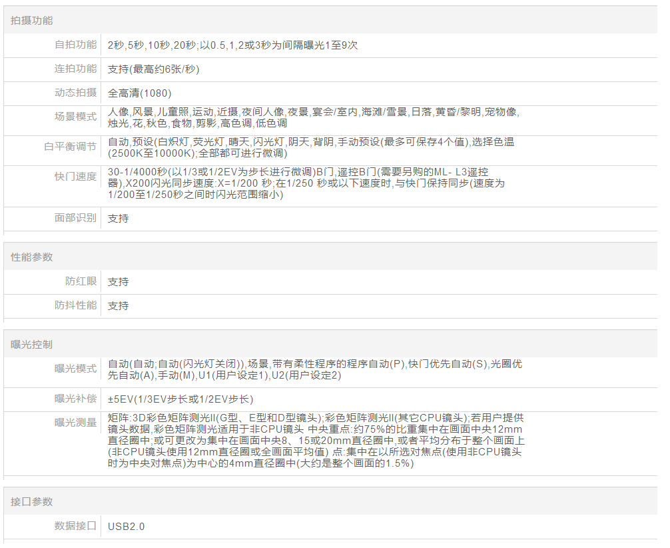Image resolution: width=670 pixels, height=548 pixels.
Task: Select the 曝光补偿 label
Action: tap(75, 399)
